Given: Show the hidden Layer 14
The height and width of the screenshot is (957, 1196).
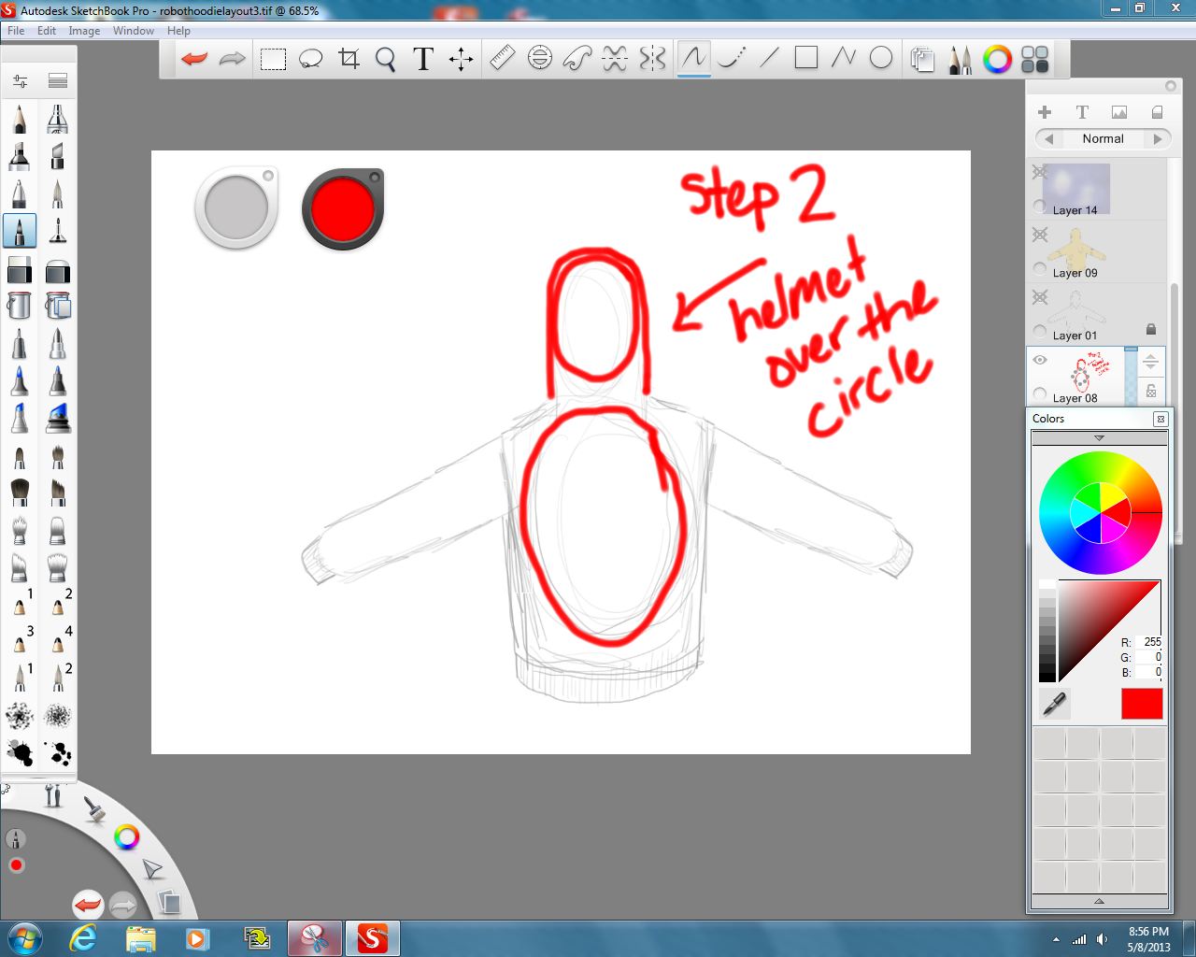Looking at the screenshot, I should [1040, 172].
